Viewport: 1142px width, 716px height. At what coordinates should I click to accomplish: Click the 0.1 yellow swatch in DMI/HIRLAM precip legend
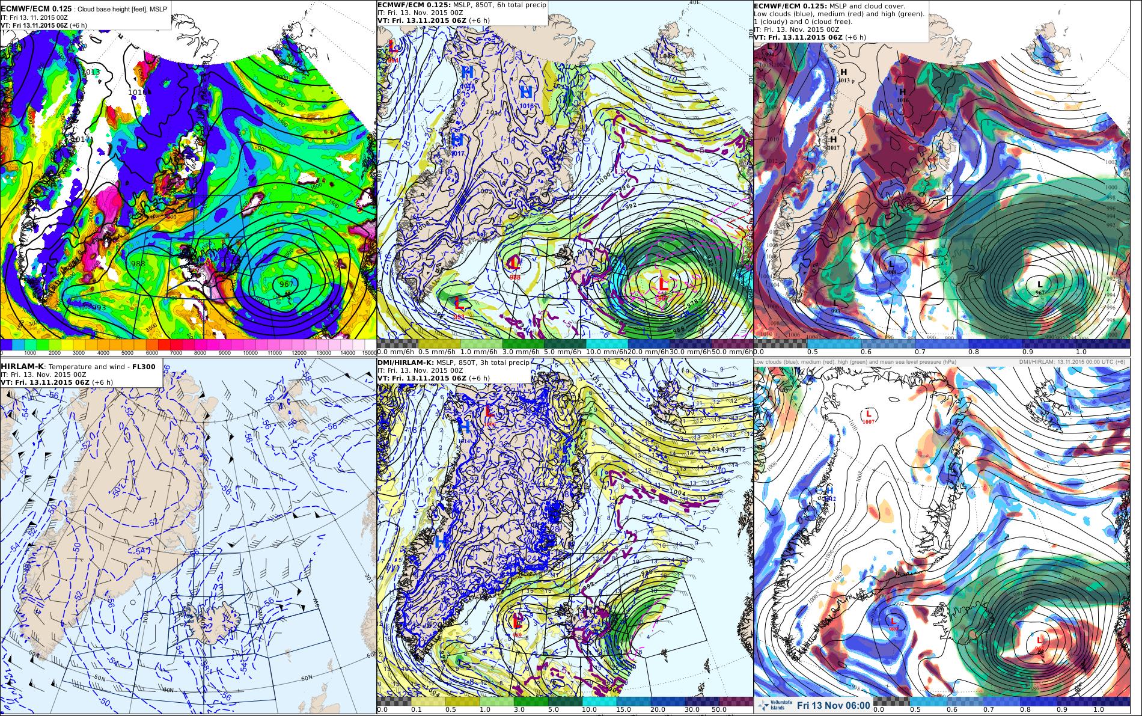428,702
